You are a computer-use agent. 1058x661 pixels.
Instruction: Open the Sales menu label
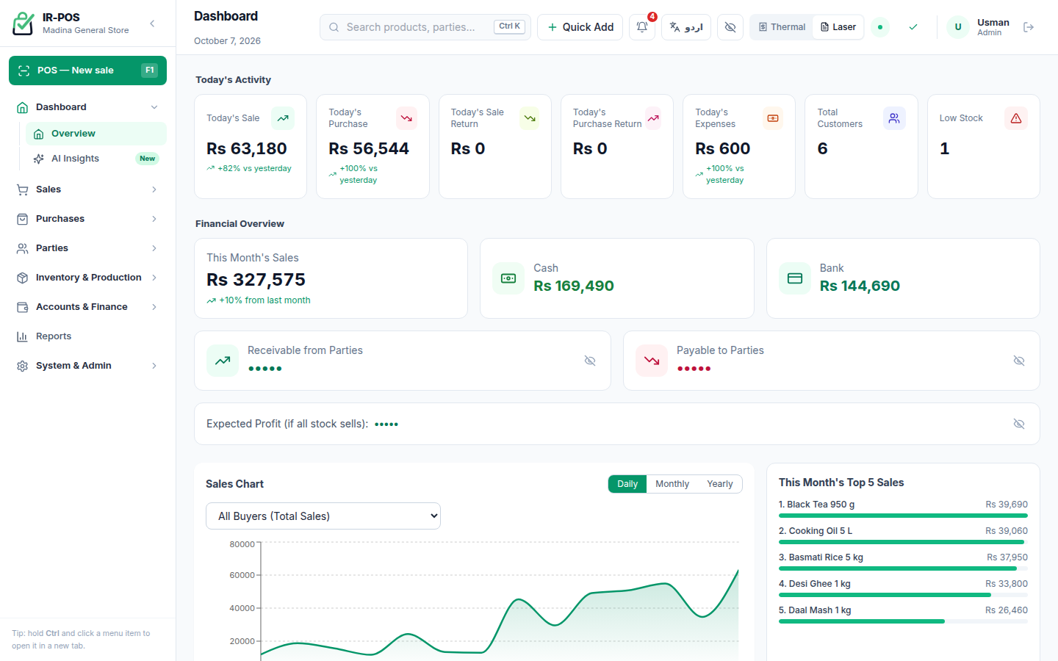pos(48,189)
